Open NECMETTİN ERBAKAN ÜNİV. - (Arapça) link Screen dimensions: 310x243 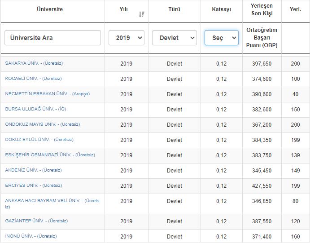click(48, 94)
